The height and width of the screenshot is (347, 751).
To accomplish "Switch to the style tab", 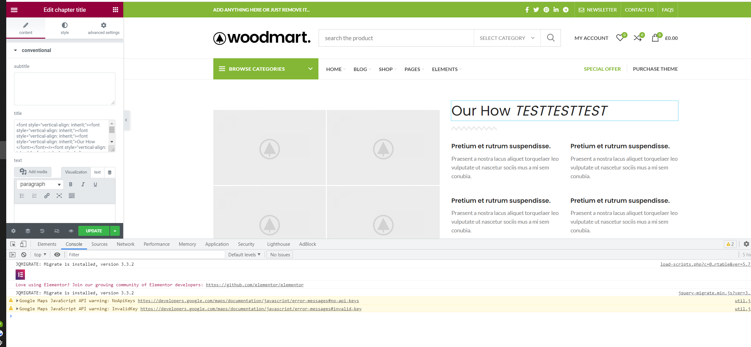I will 65,28.
